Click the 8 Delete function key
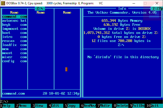 click(x=121, y=106)
